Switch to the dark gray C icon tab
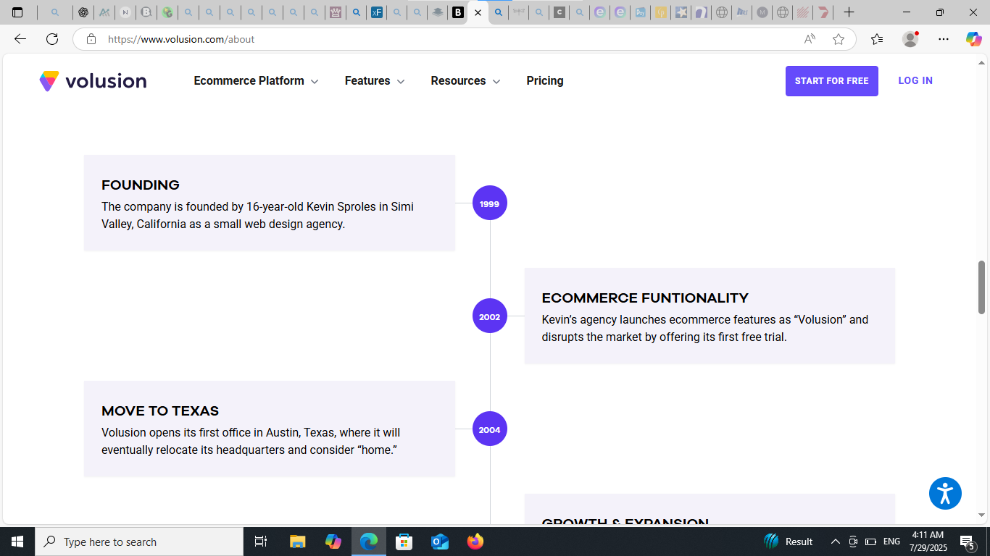 [559, 12]
